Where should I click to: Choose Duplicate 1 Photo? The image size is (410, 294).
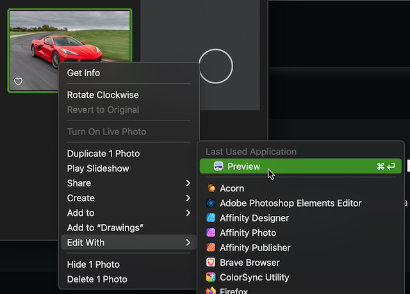coord(128,153)
